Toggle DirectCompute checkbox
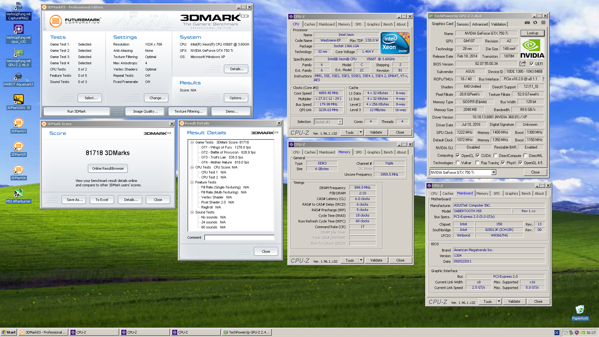This screenshot has height=337, width=599. tap(495, 155)
